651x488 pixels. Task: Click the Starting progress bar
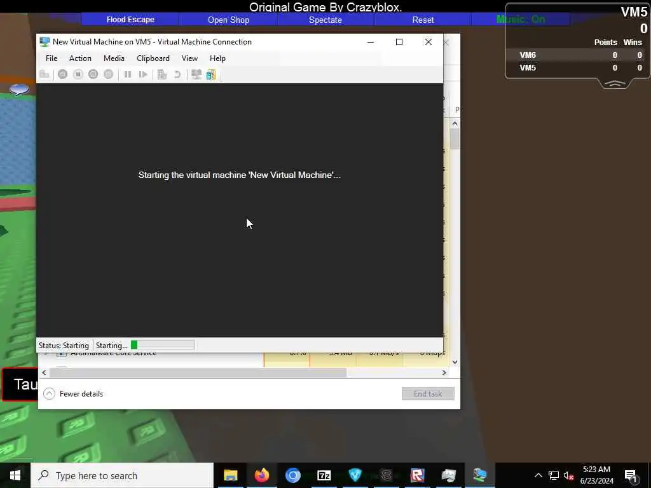tap(162, 345)
